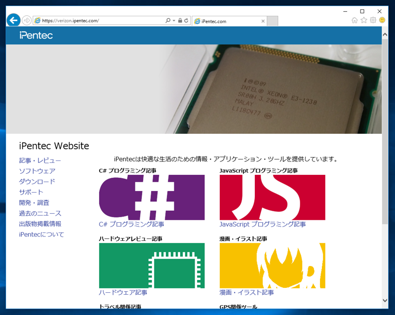
Task: Click the iPentec Website heading
Action: click(54, 146)
